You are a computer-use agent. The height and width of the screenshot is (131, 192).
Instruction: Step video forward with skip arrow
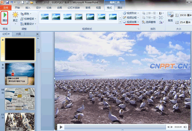click(171, 127)
